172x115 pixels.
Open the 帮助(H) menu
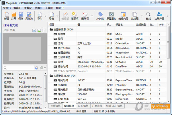pos(60,8)
